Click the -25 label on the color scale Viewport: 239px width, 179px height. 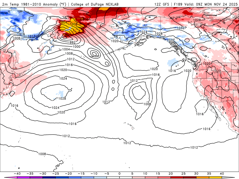click(56, 174)
